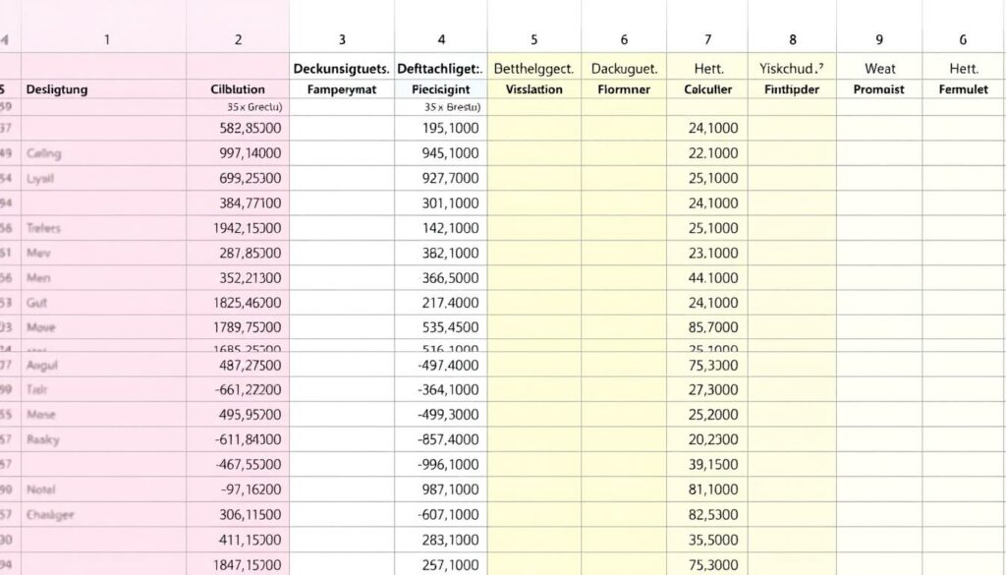The image size is (1006, 575).
Task: Select the cell containing -97,16200
Action: [x=238, y=489]
